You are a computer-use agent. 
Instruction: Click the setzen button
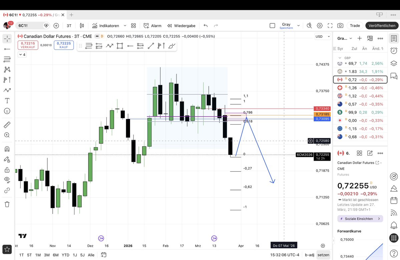[323, 255]
